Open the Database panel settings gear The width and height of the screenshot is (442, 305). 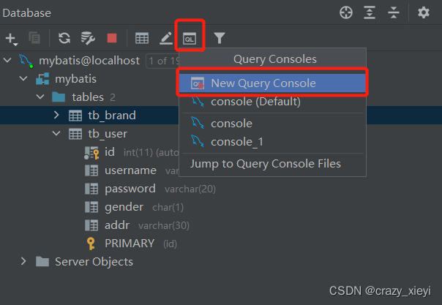pos(424,12)
